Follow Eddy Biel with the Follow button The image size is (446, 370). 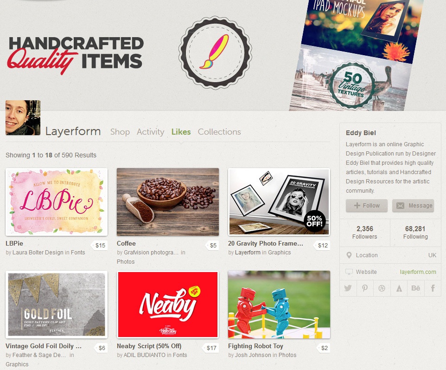[367, 205]
